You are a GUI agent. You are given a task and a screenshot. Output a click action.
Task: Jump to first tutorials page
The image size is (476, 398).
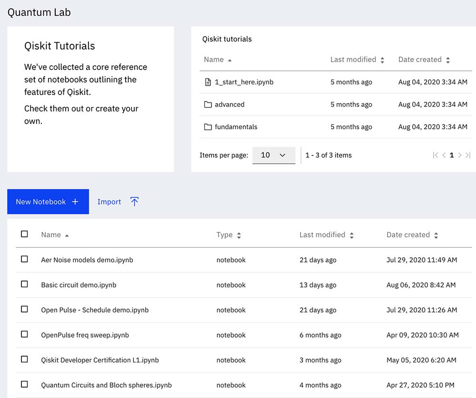coord(435,155)
